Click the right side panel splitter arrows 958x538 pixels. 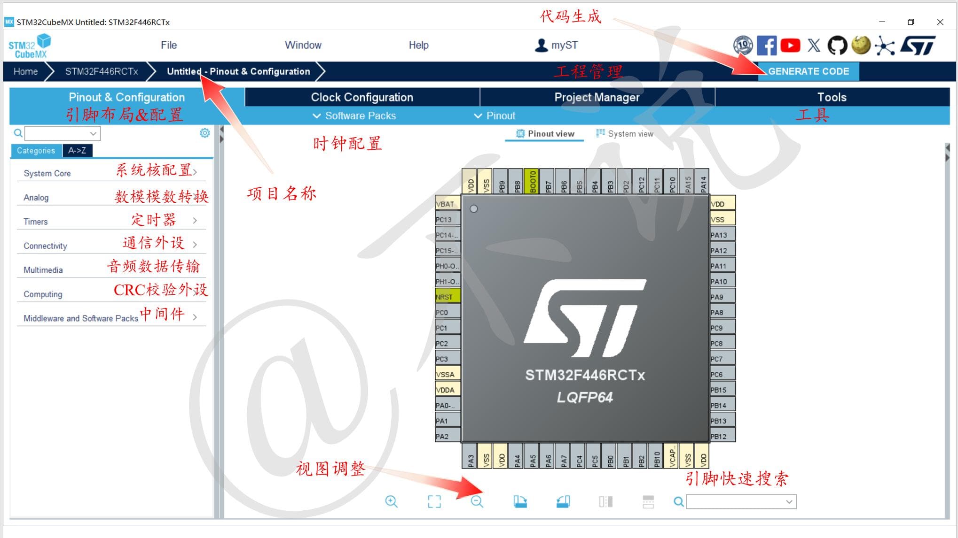pyautogui.click(x=947, y=153)
